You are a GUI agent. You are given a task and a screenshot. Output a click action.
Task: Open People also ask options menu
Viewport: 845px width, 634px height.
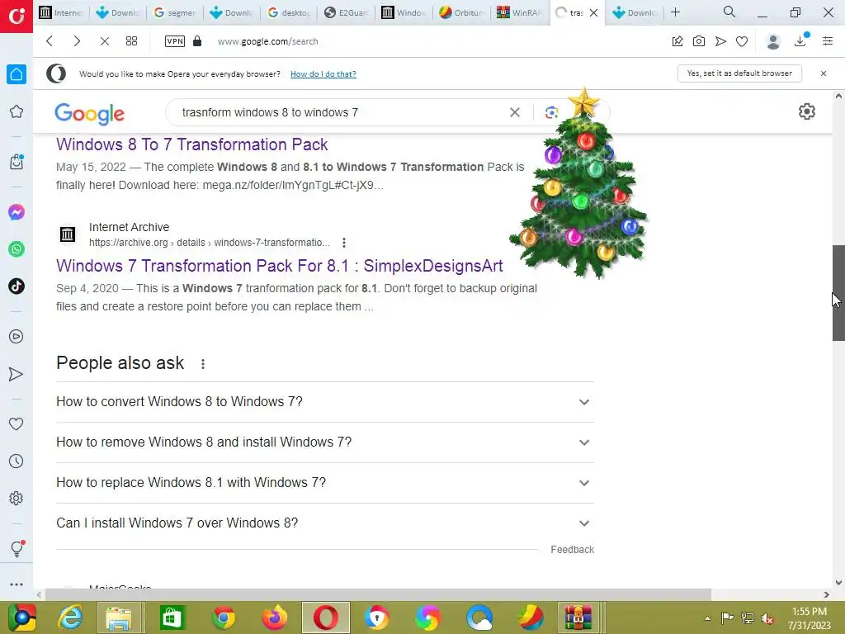[x=203, y=364]
